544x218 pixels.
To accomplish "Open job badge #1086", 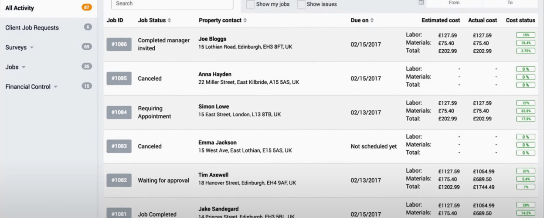I will [x=119, y=44].
